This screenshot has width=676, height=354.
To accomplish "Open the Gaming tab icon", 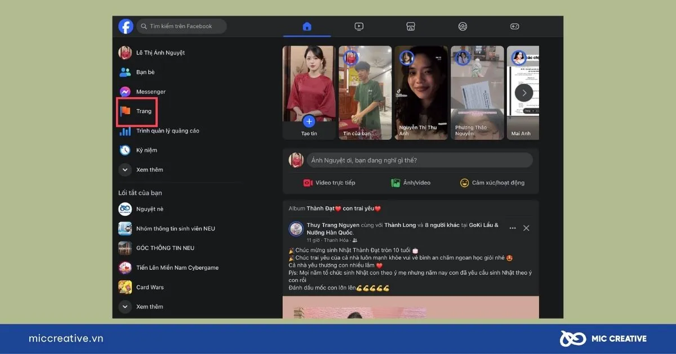I will point(514,26).
